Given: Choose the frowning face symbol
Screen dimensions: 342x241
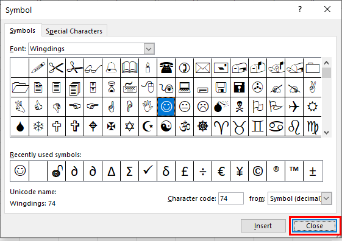Looking at the screenshot, I should point(203,107).
